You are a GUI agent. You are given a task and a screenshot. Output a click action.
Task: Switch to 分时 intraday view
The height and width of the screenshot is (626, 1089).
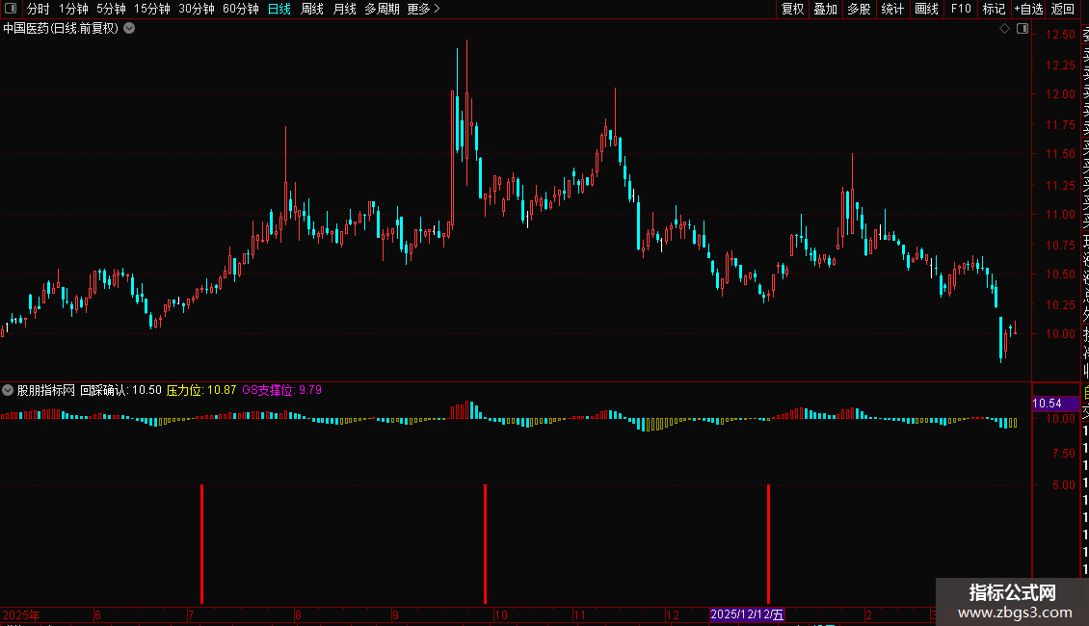[39, 9]
